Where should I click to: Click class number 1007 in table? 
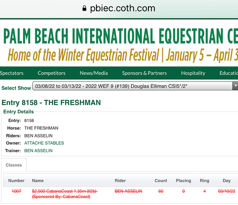coord(16,191)
